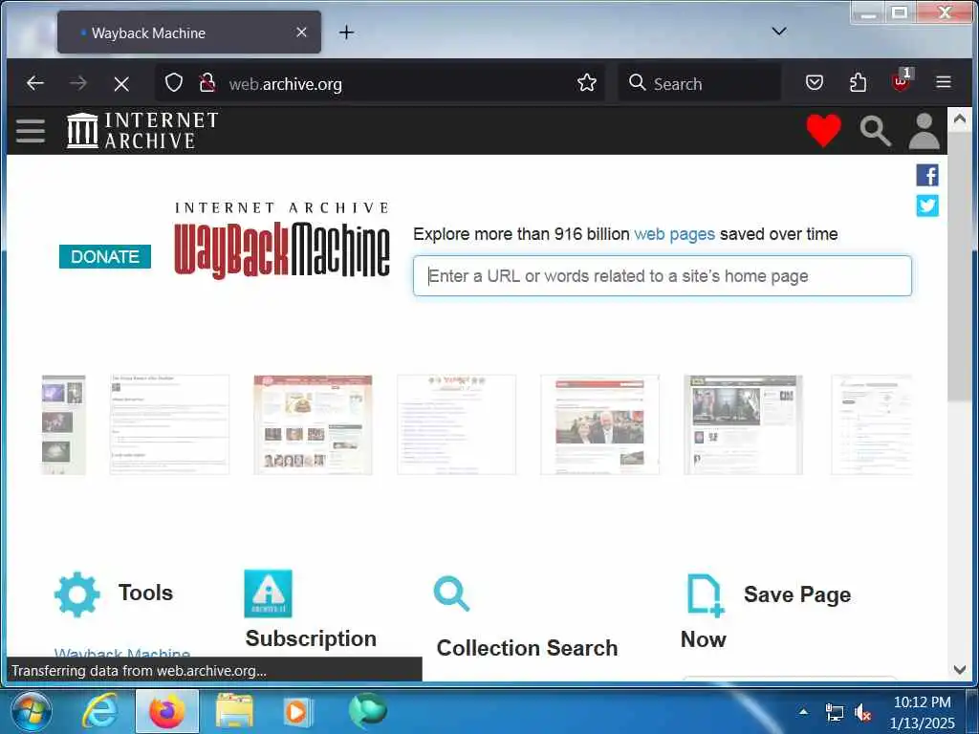Open Windows Explorer folder on taskbar
The width and height of the screenshot is (979, 734).
pos(233,711)
